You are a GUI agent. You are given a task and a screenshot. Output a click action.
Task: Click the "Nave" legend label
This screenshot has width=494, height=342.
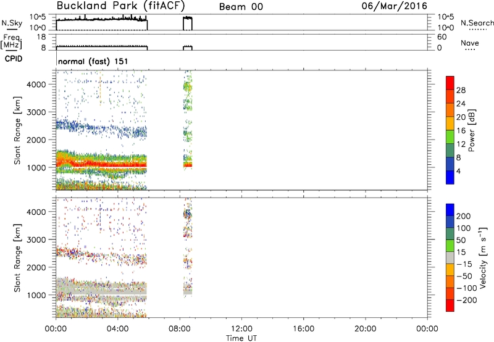pyautogui.click(x=469, y=43)
